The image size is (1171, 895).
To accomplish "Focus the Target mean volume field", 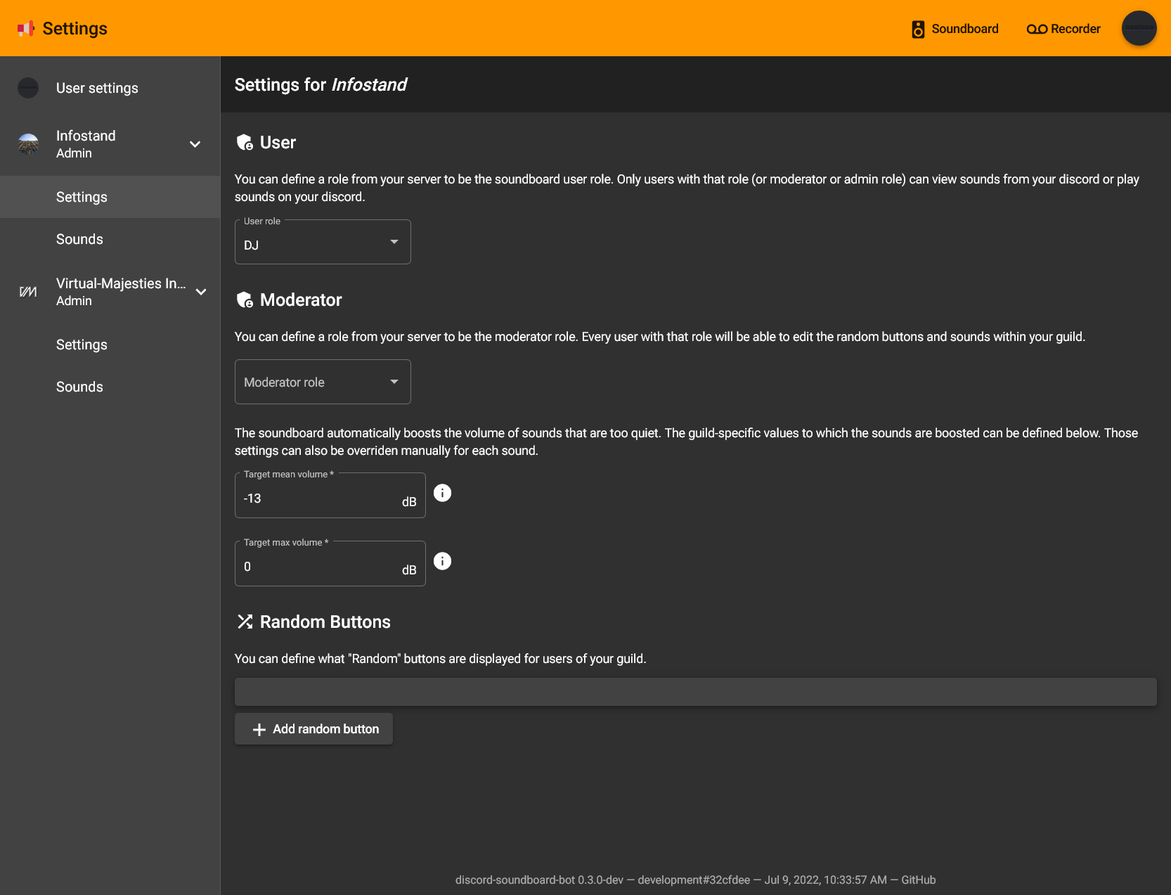I will (x=316, y=498).
